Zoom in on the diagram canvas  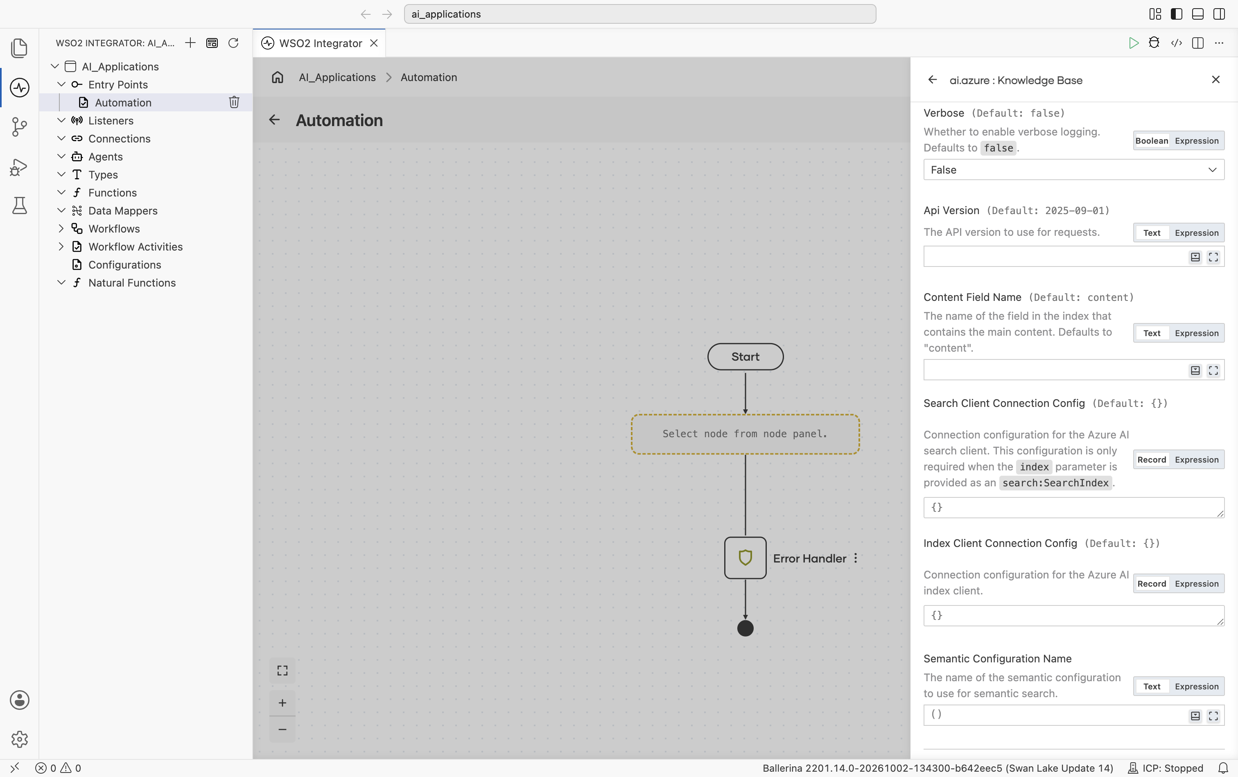click(x=282, y=703)
